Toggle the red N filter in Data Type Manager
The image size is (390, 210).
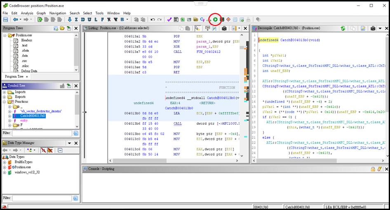point(44,150)
